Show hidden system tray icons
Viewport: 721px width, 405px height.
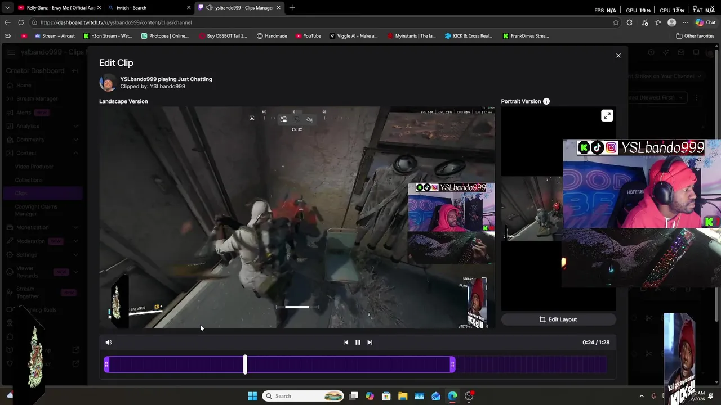(641, 396)
